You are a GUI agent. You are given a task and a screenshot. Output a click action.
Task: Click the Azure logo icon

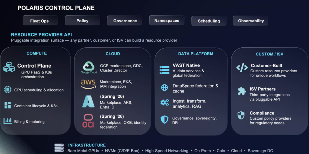pyautogui.click(x=88, y=102)
